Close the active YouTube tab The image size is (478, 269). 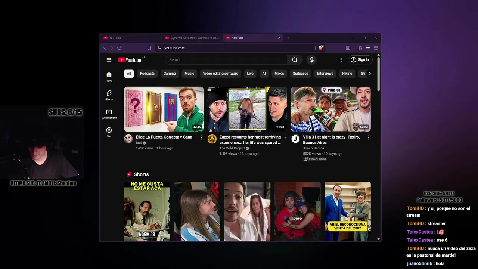point(279,38)
